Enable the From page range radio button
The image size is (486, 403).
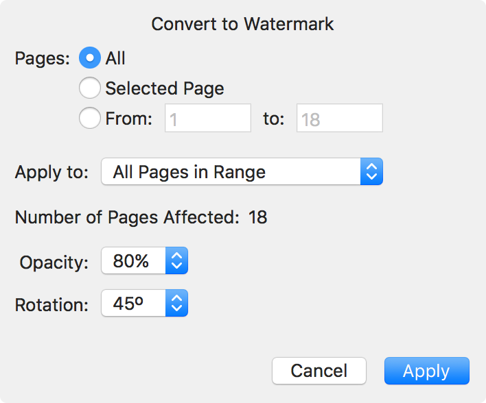click(x=91, y=119)
